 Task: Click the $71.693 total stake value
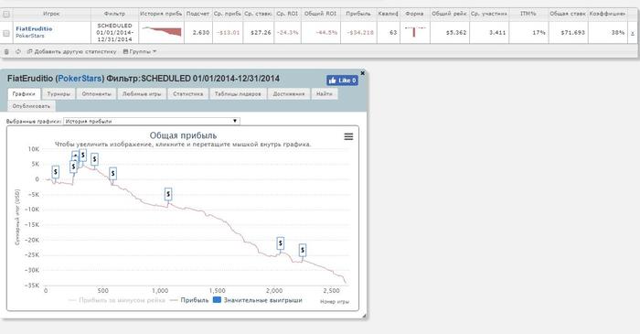[x=574, y=32]
